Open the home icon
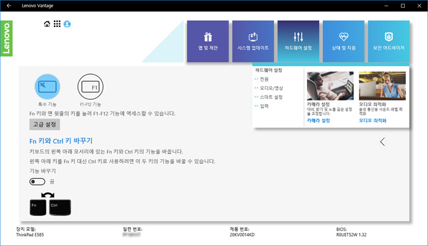The height and width of the screenshot is (246, 428). click(47, 24)
